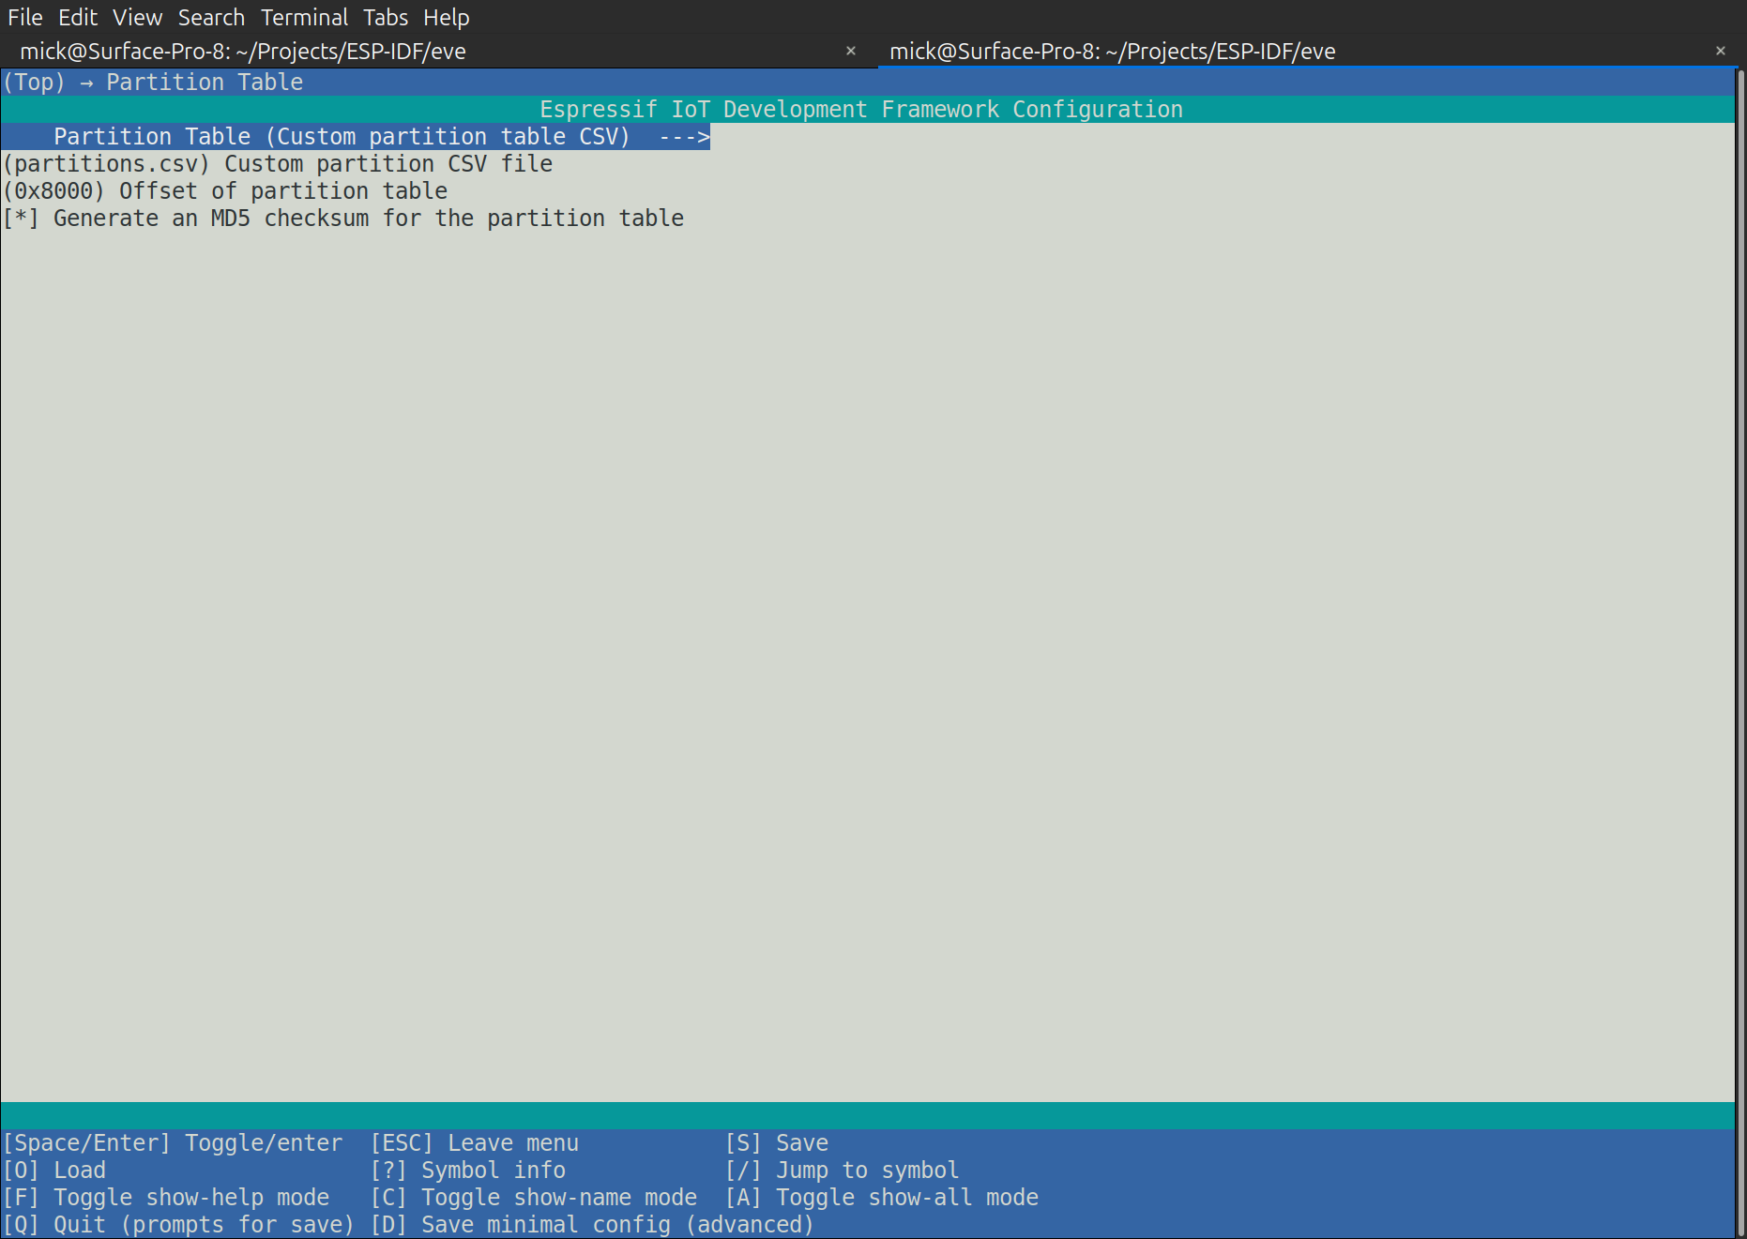Open the Terminal menu
1747x1239 pixels.
click(304, 17)
